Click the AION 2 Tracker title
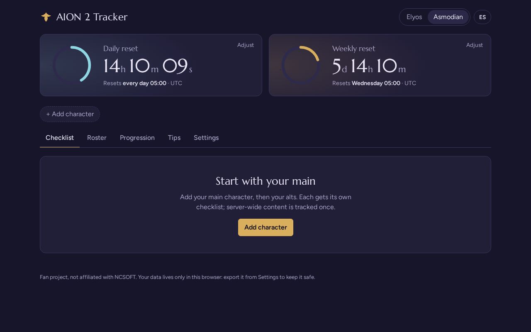 pos(92,17)
